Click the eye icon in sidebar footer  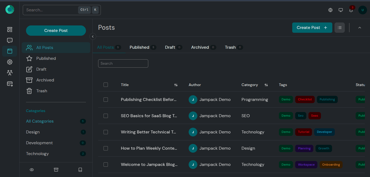tap(32, 170)
